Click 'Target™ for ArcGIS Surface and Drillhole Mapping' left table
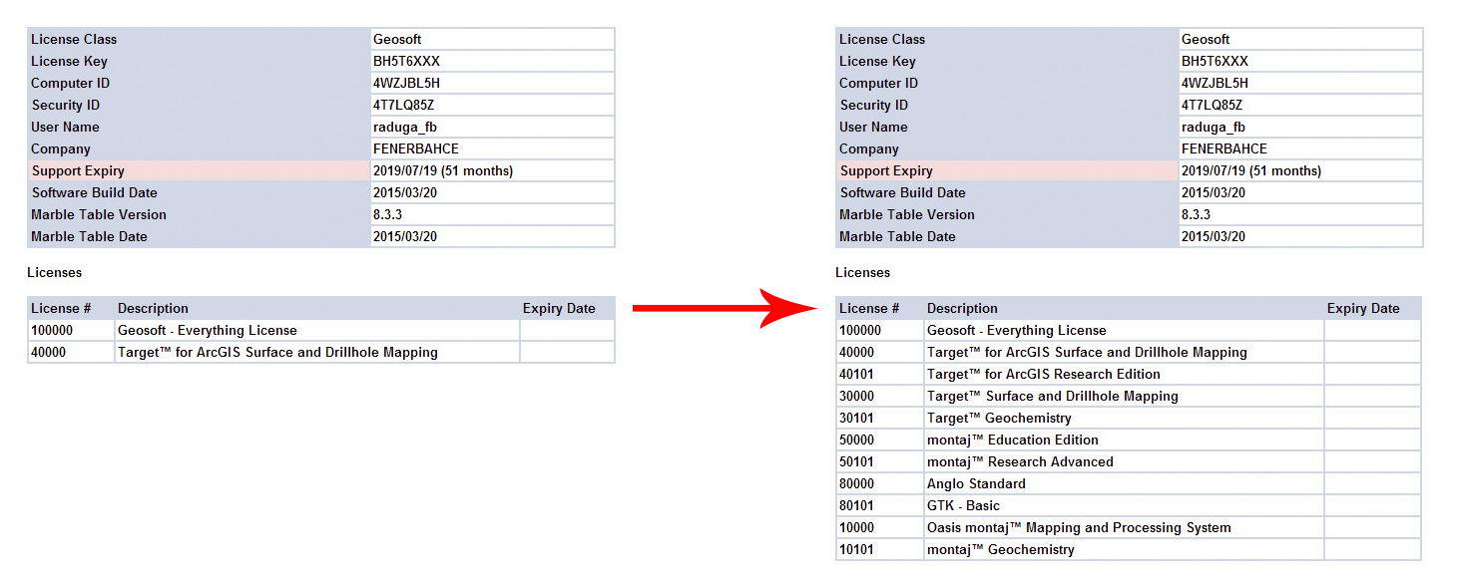This screenshot has height=588, width=1460. click(277, 353)
